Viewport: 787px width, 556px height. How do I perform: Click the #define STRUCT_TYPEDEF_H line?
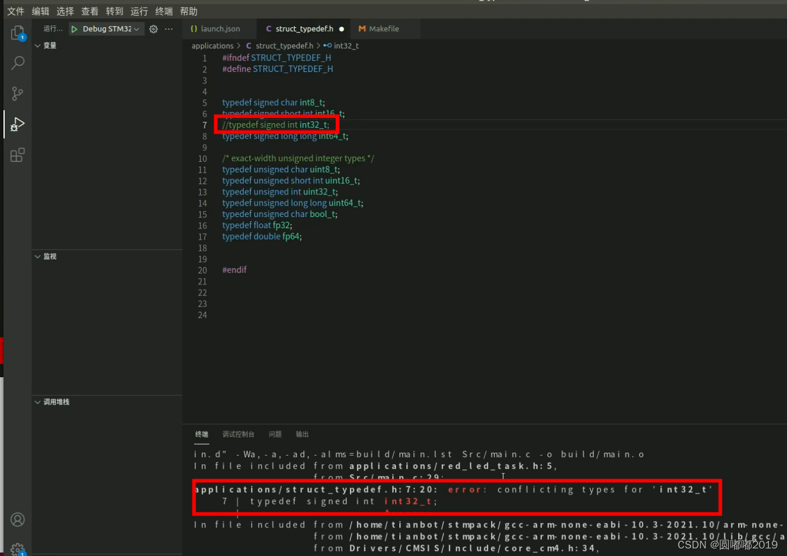pyautogui.click(x=278, y=69)
